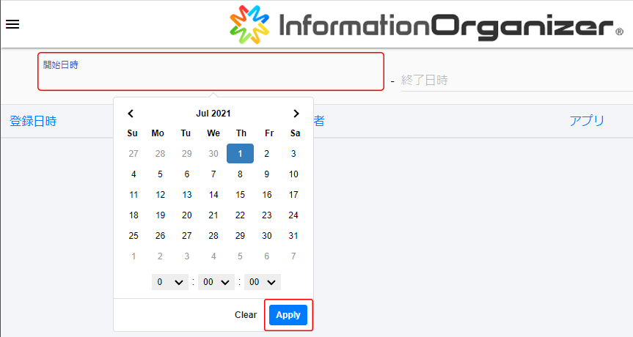Select June 30 greyed date
633x337 pixels.
pyautogui.click(x=213, y=154)
